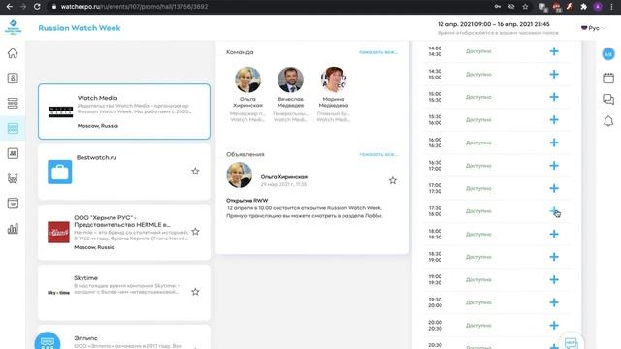Open the notifications bell icon
Screen dimensions: 621x349
[x=608, y=120]
